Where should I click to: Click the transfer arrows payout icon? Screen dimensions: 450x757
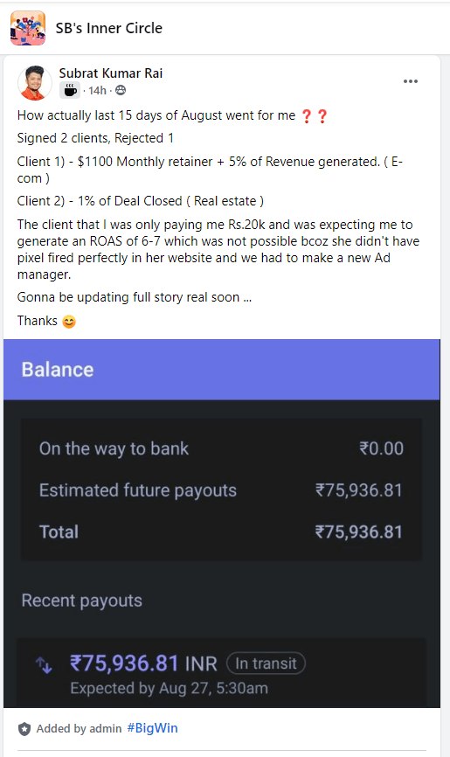(x=44, y=665)
